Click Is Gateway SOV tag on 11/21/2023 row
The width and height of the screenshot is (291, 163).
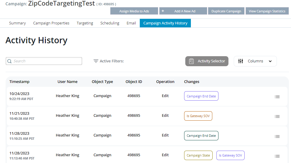pos(198,116)
